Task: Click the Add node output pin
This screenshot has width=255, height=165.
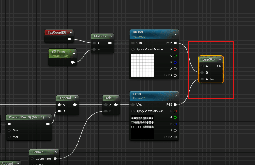Action: tap(116, 105)
